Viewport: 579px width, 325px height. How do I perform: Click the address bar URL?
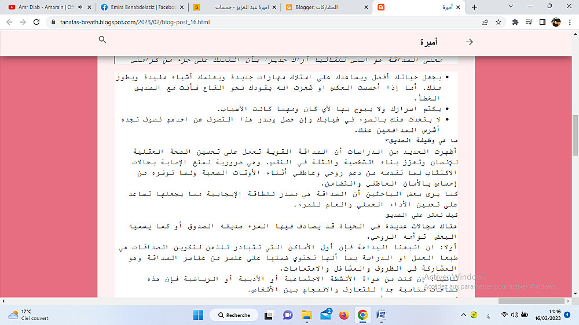click(x=135, y=22)
